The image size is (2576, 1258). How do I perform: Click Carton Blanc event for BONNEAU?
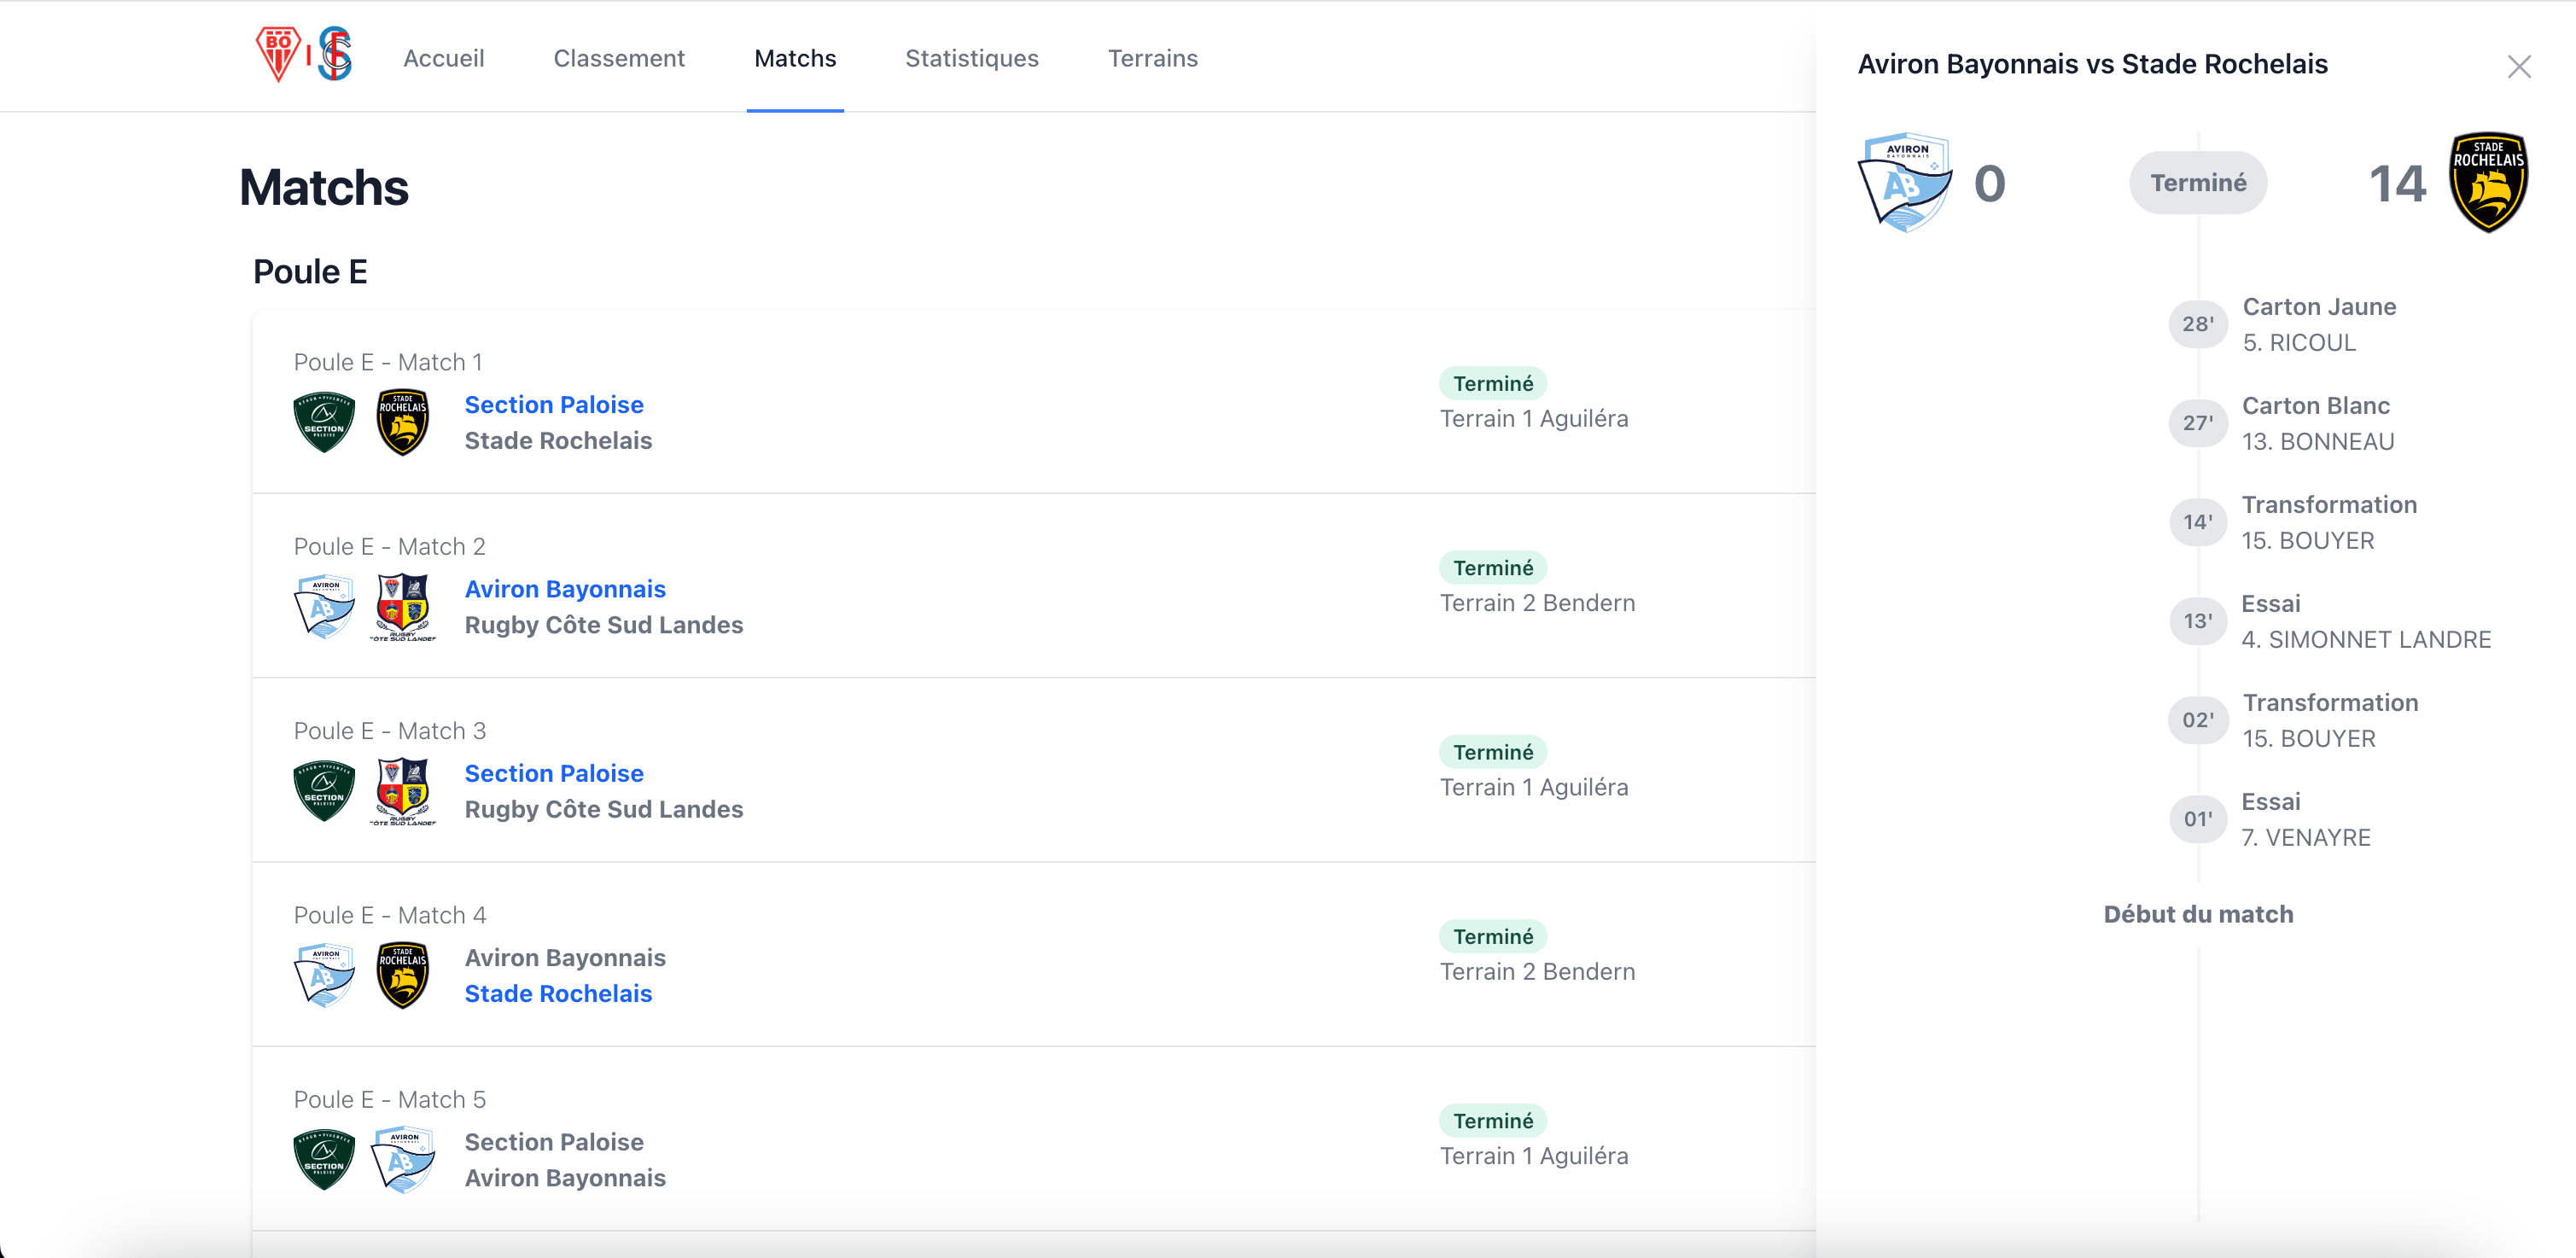point(2318,423)
